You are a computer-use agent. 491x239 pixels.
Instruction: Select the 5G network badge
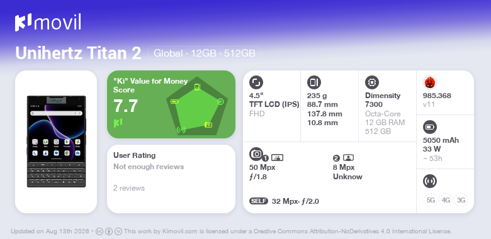pos(431,200)
